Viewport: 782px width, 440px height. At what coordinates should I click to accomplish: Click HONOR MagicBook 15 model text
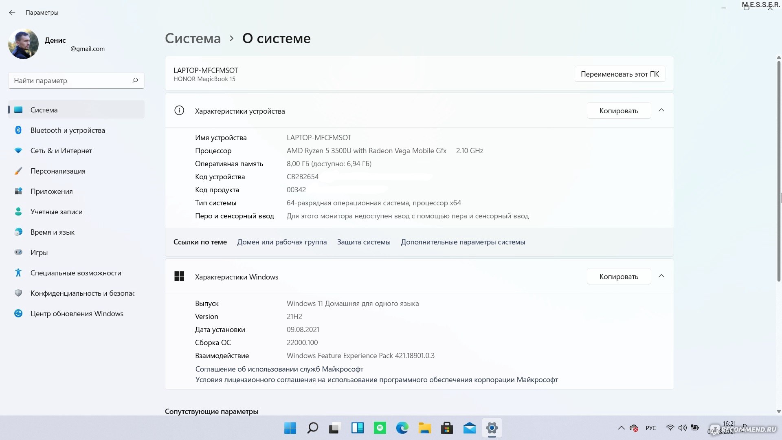(x=204, y=79)
